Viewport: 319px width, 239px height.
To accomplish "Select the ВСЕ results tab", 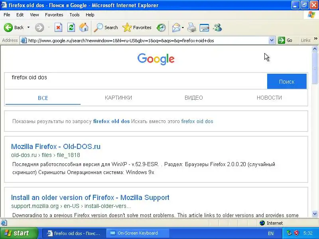I will pos(43,98).
